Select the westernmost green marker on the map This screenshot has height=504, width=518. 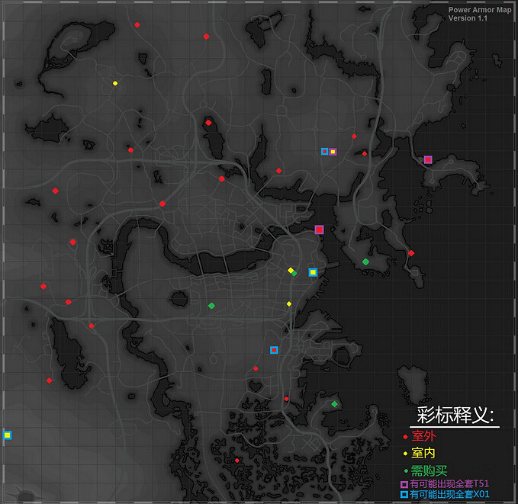[211, 306]
